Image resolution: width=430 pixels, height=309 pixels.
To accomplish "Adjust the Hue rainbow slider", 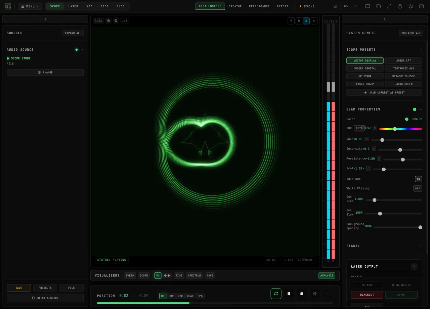I will (400, 129).
